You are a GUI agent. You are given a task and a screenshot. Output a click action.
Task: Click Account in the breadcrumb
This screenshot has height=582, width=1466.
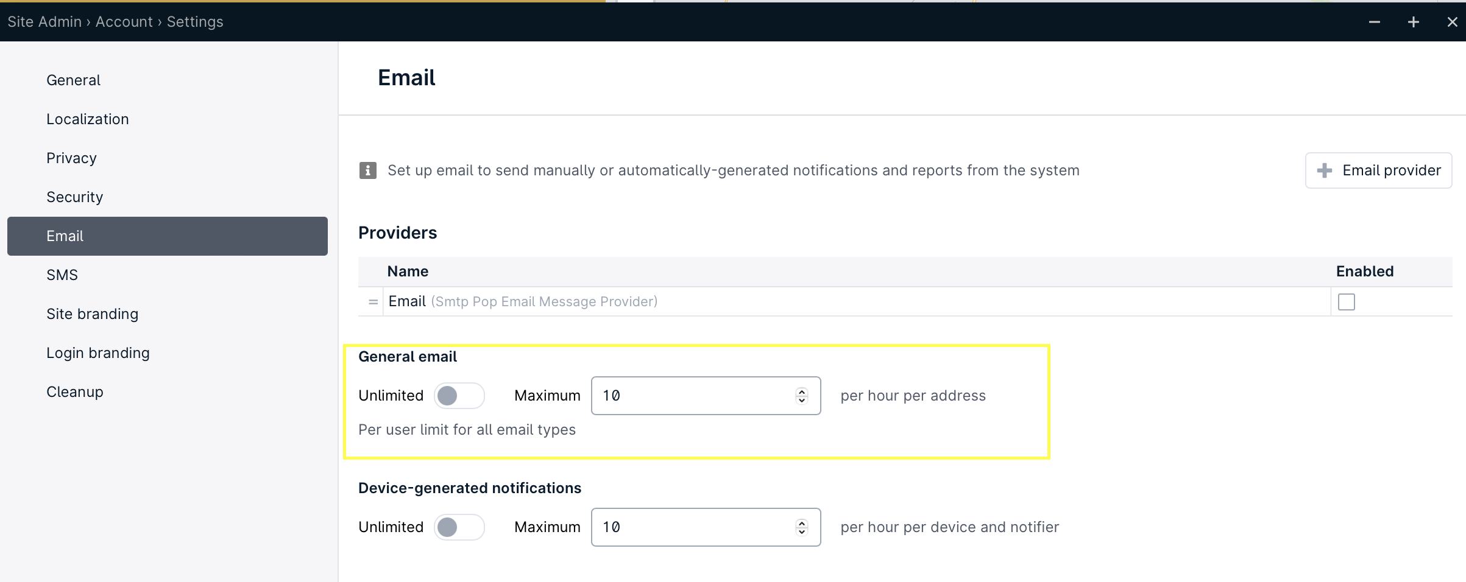[124, 22]
